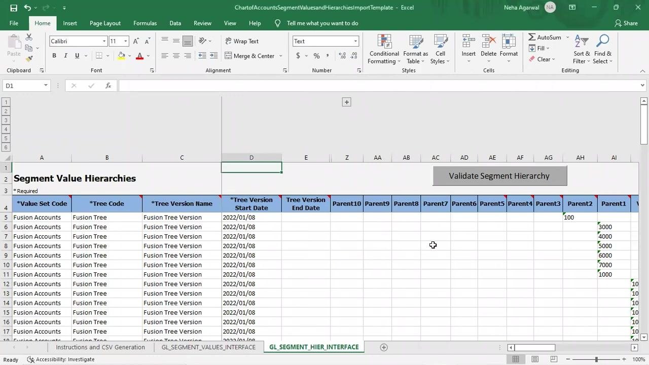Expand the Merge & Center dropdown arrow
Viewport: 649px width, 365px height.
(280, 56)
